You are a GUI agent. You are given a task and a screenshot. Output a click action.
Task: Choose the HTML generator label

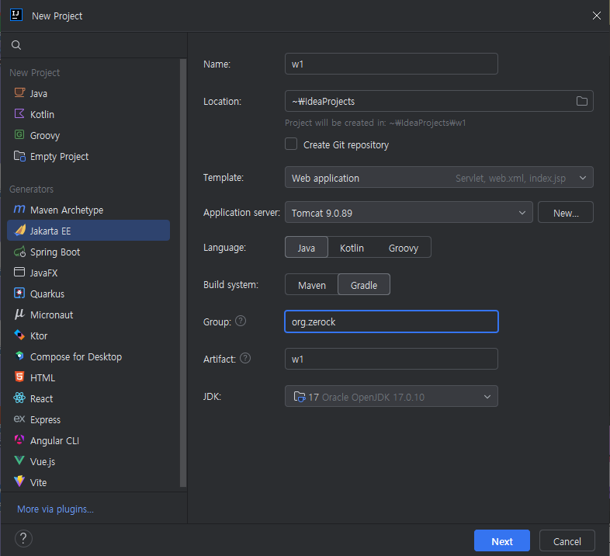point(43,377)
